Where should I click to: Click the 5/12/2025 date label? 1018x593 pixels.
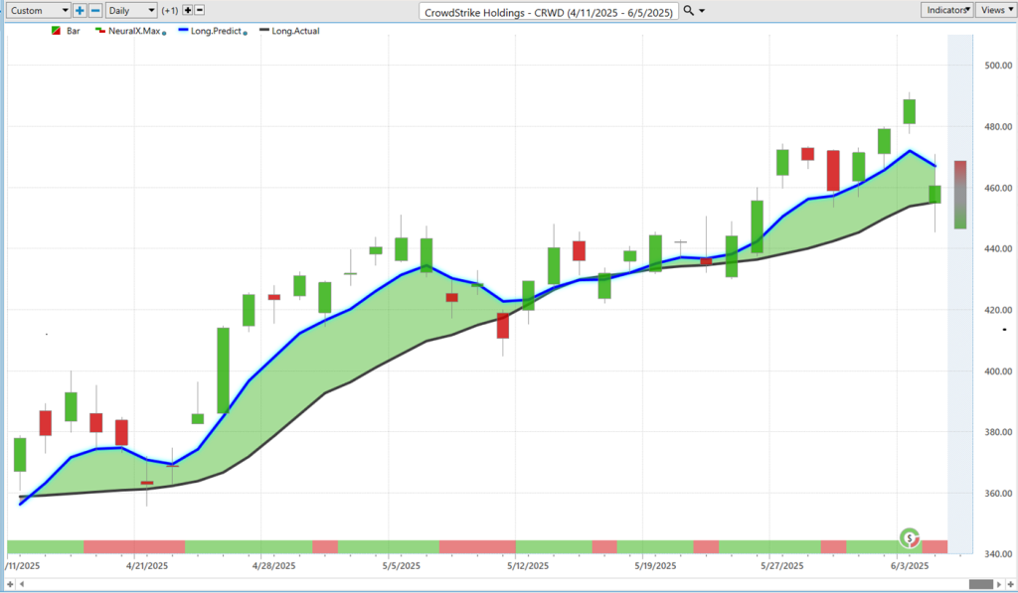(x=528, y=566)
